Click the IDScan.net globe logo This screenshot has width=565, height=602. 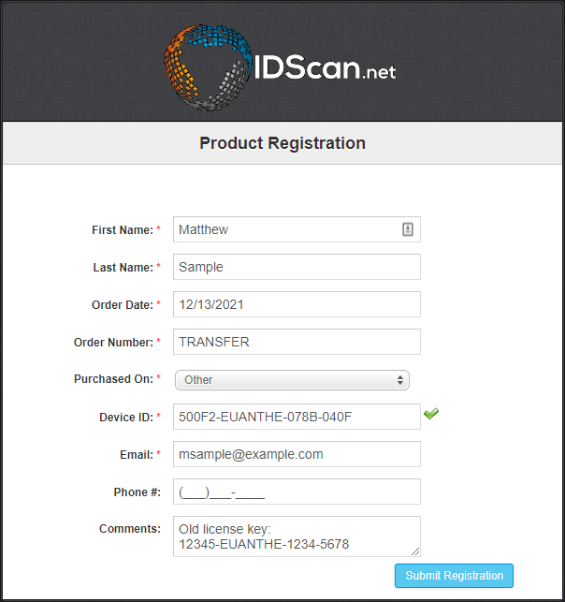click(208, 68)
